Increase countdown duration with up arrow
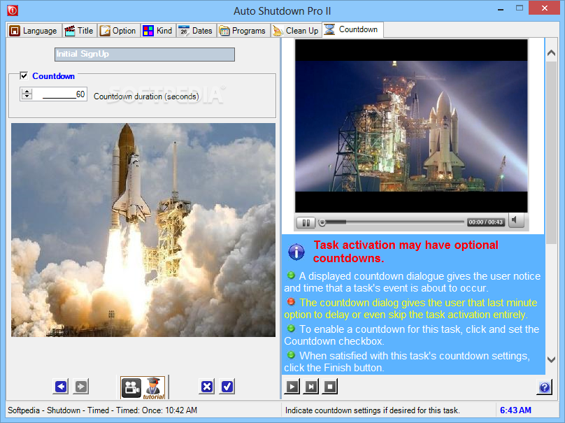This screenshot has width=565, height=423. point(27,91)
